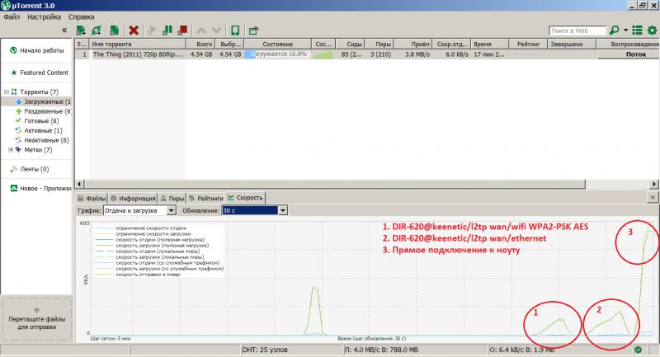Select The Thing (2011) 720p BDRip torrent row
The height and width of the screenshot is (357, 660).
click(x=366, y=54)
